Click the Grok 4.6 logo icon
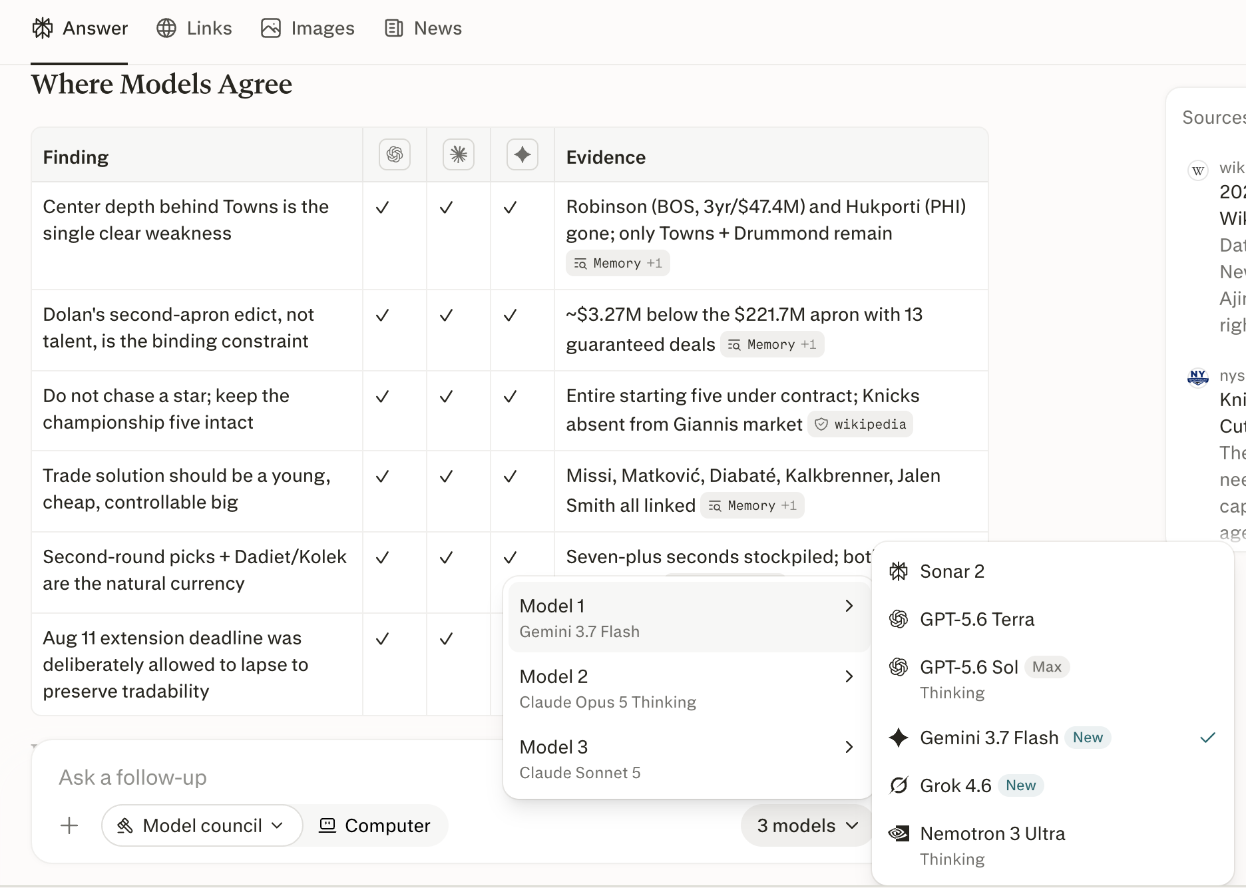The image size is (1246, 888). point(899,785)
